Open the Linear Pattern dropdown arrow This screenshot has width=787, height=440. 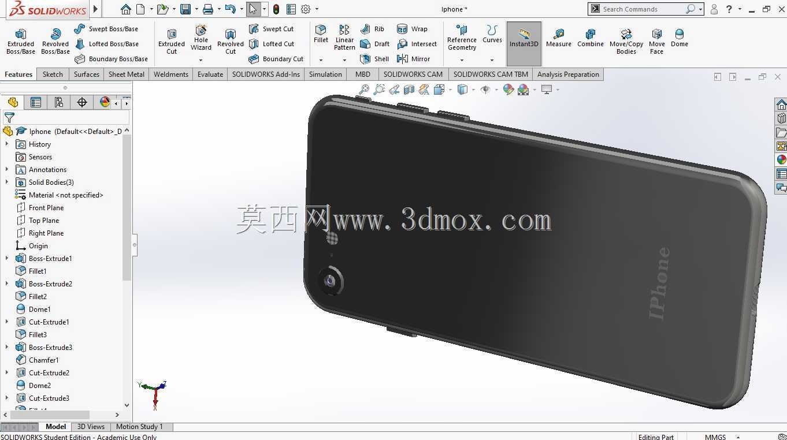[344, 60]
